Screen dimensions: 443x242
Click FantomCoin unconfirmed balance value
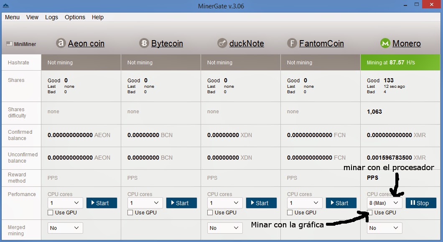pos(316,158)
